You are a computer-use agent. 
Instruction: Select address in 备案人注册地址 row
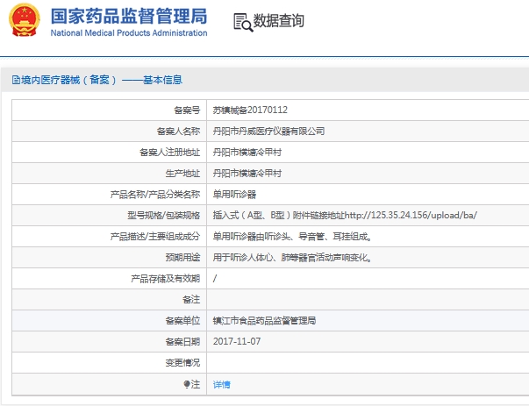pyautogui.click(x=247, y=153)
